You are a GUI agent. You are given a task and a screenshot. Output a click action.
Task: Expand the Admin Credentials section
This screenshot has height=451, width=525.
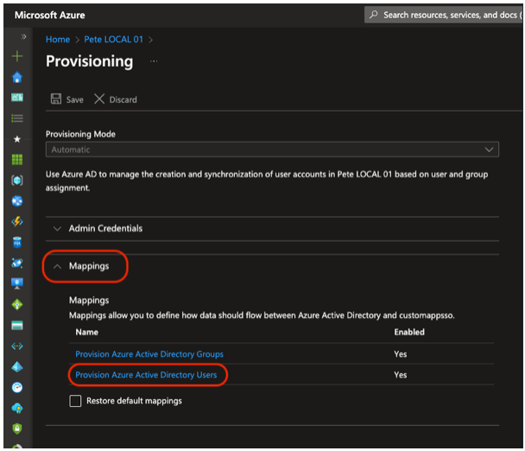tap(272, 228)
